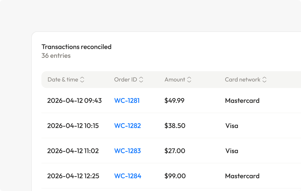Click the Order ID sort arrows
Image resolution: width=301 pixels, height=191 pixels.
(x=141, y=80)
